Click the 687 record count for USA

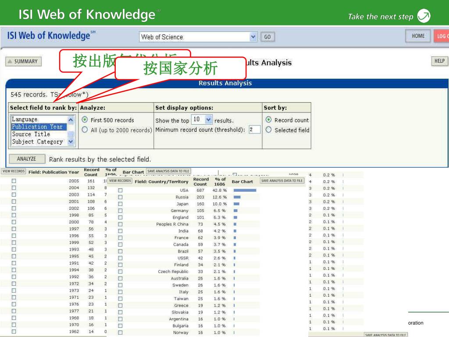click(x=200, y=190)
